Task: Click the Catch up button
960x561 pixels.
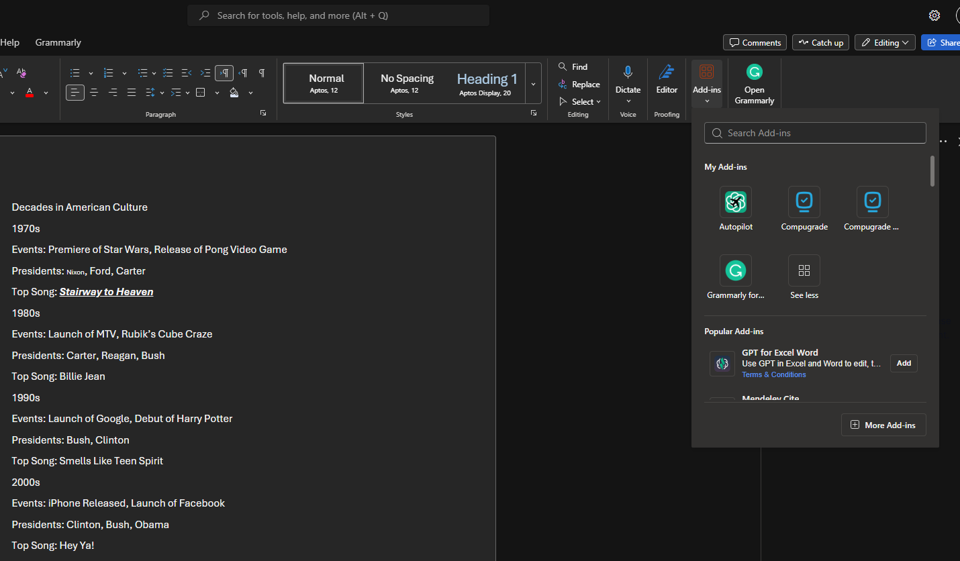Action: point(820,42)
